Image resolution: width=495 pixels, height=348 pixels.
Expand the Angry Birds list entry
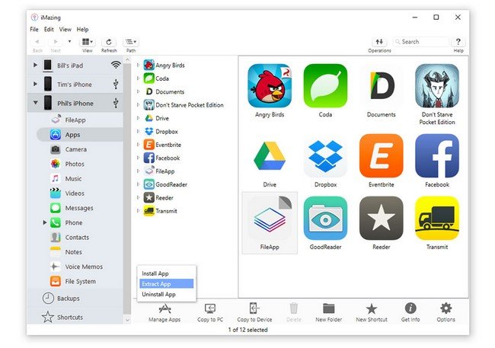click(138, 65)
